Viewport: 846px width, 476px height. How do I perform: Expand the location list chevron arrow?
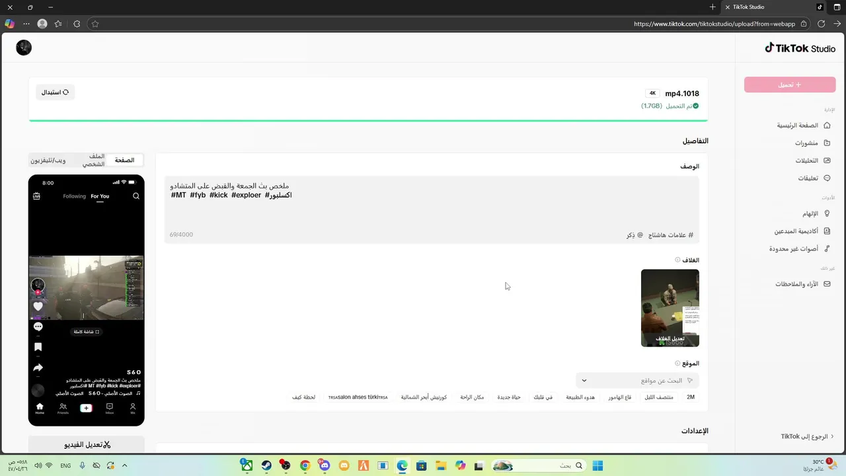pos(584,381)
